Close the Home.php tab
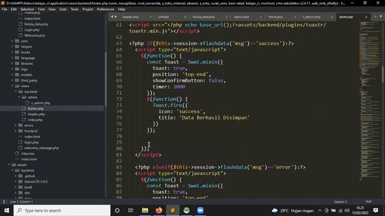 pyautogui.click(x=295, y=17)
